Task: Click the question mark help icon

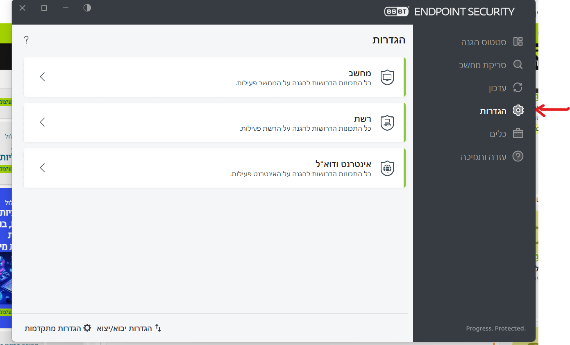Action: point(26,40)
